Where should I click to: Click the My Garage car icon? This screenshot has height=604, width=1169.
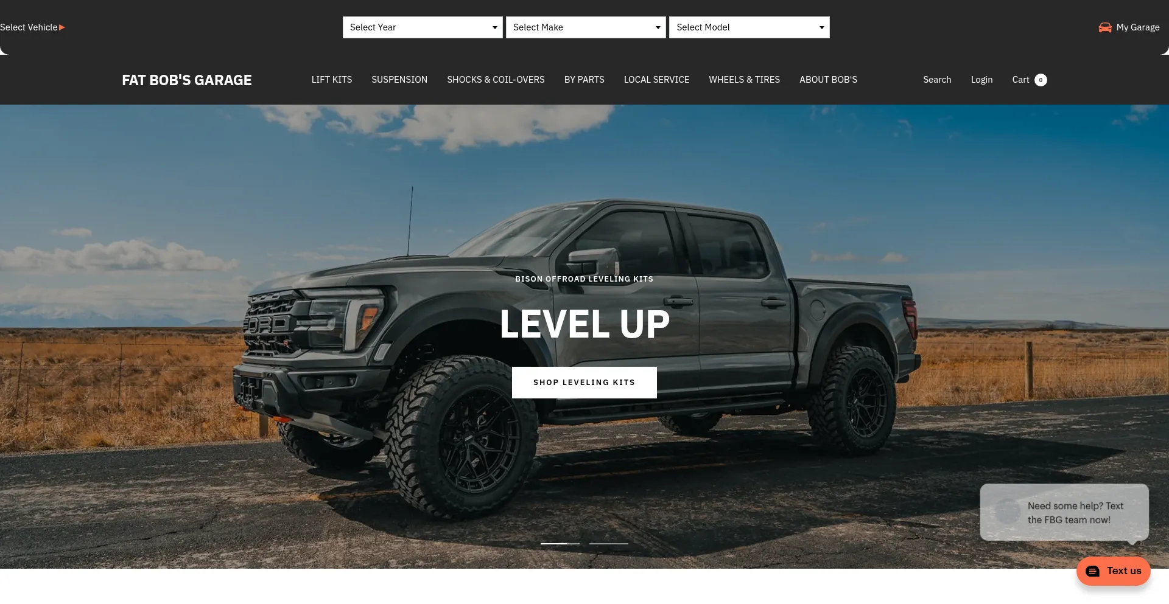pyautogui.click(x=1104, y=27)
